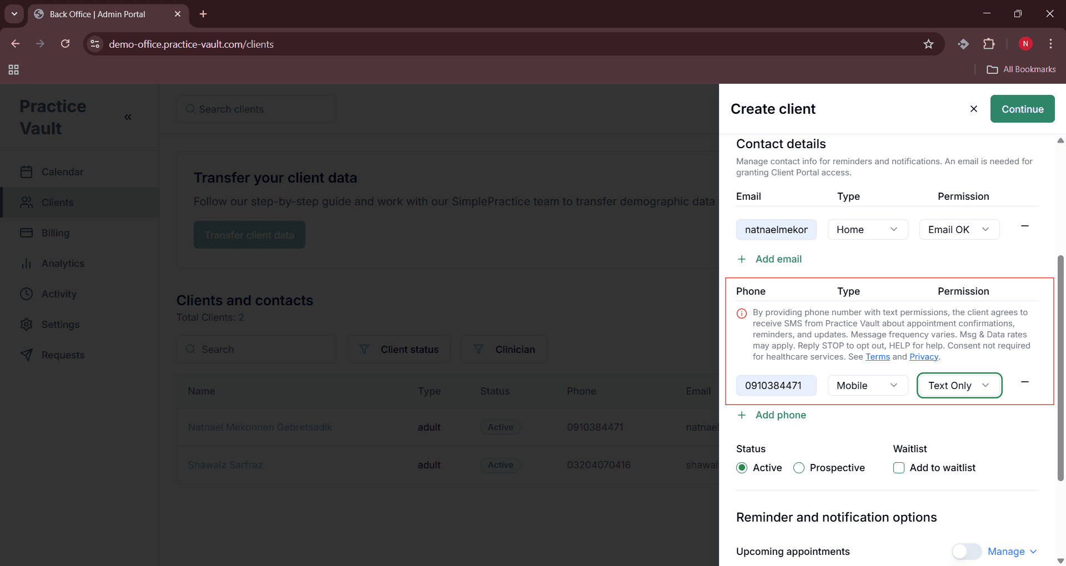The height and width of the screenshot is (566, 1066).
Task: Open Settings from the sidebar
Action: 61,325
